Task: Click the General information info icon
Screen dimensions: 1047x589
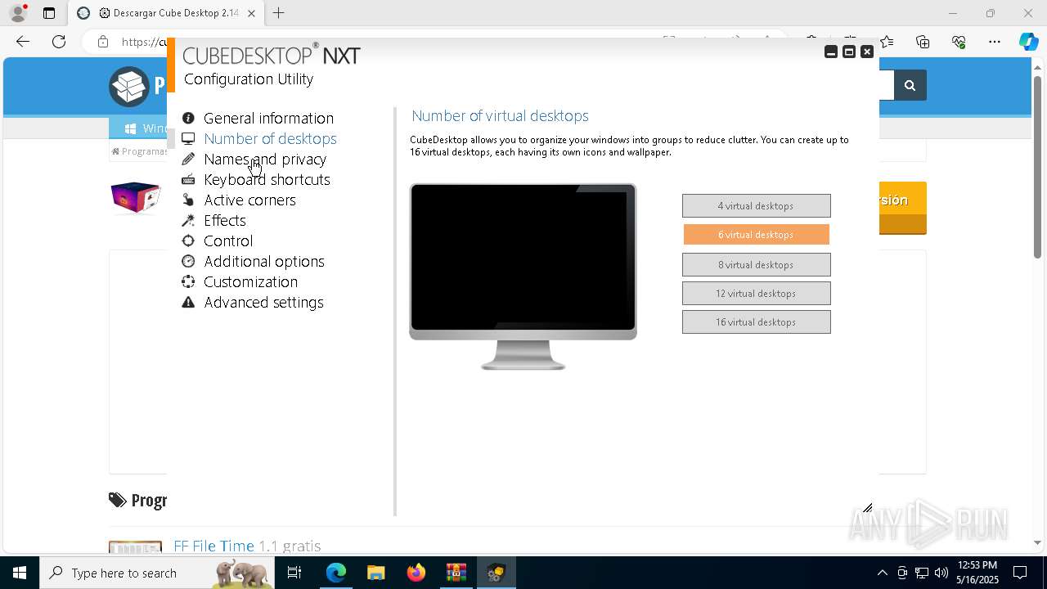Action: [188, 118]
